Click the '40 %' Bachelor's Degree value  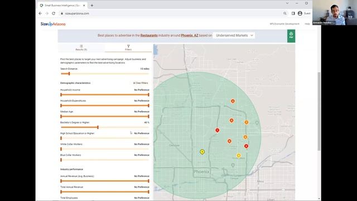tap(147, 122)
